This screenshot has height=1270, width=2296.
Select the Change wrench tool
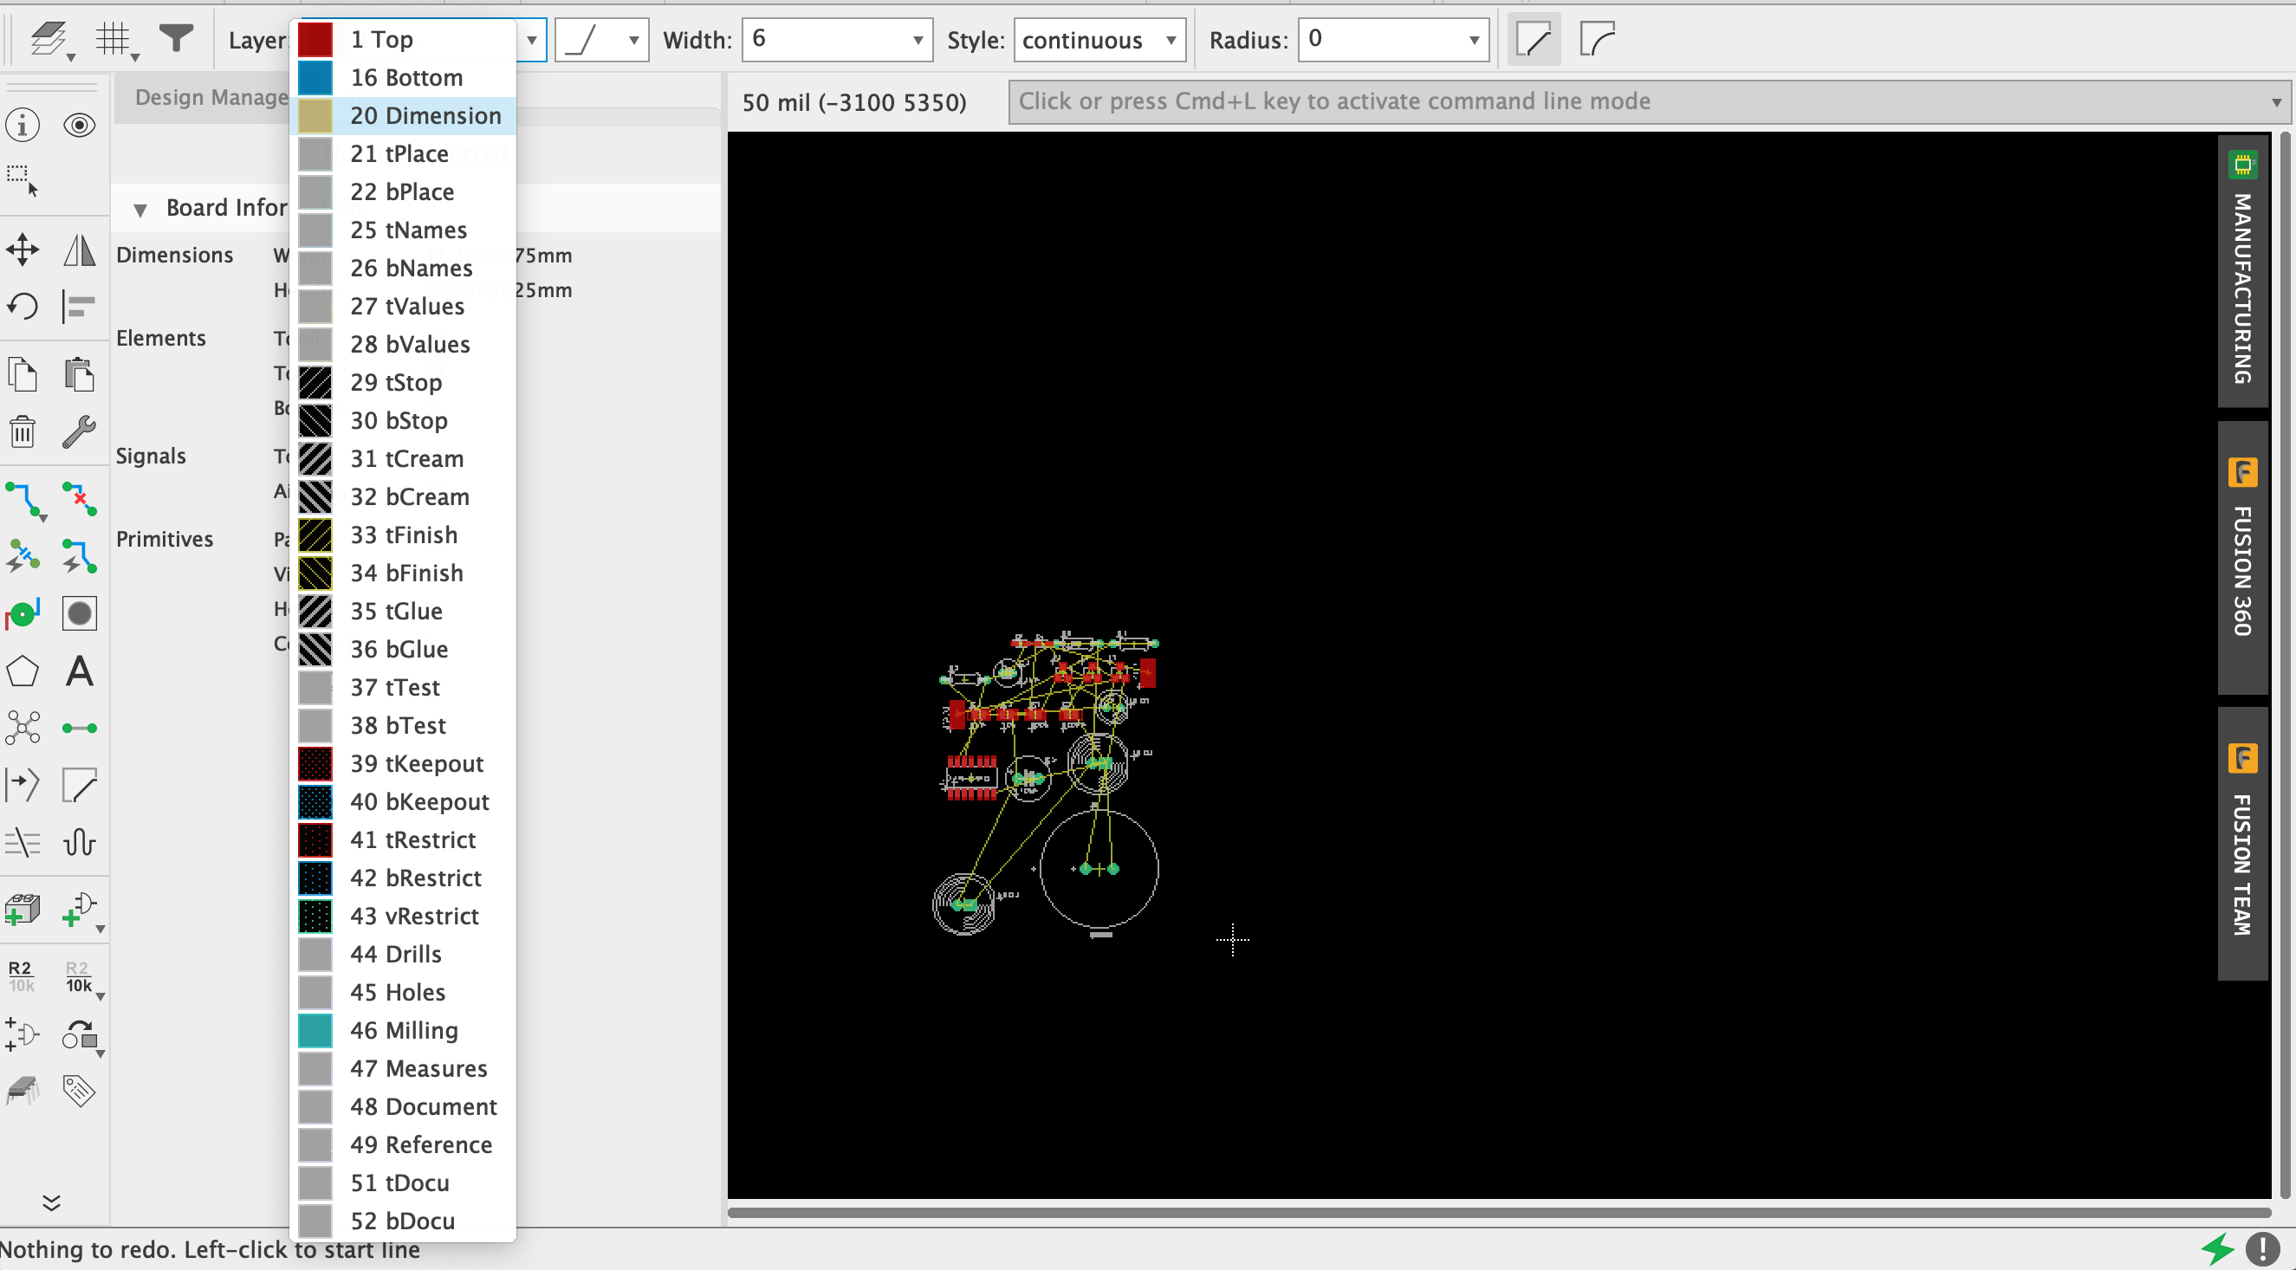[x=80, y=431]
